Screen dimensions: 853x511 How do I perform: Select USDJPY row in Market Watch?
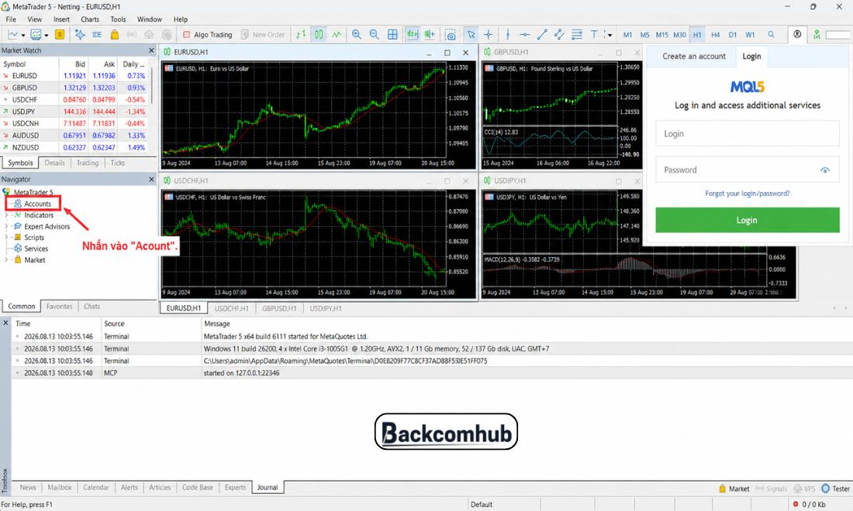pyautogui.click(x=74, y=111)
